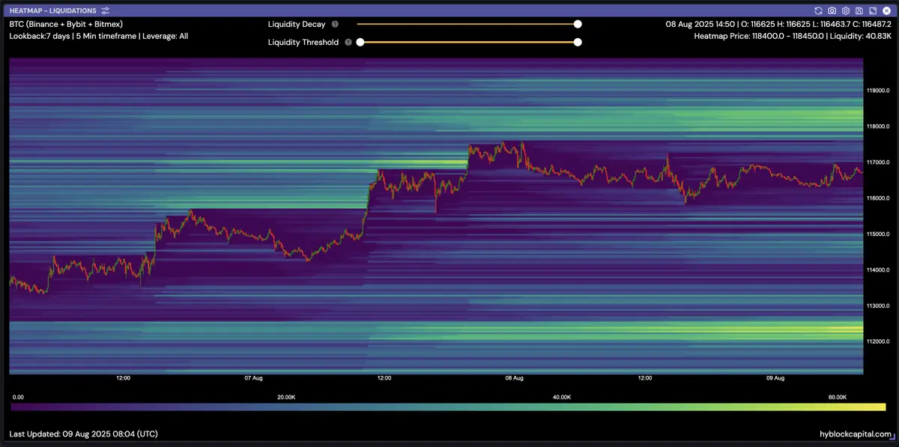
Task: Click the 09 Aug time axis label
Action: [775, 378]
